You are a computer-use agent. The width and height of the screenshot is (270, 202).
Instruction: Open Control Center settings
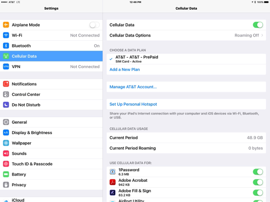pos(51,94)
